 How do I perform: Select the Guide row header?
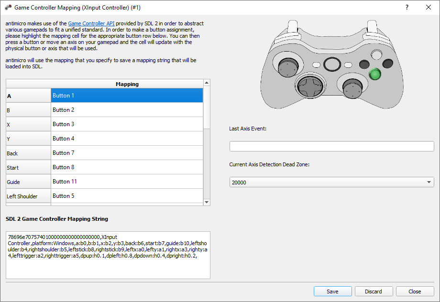click(28, 182)
